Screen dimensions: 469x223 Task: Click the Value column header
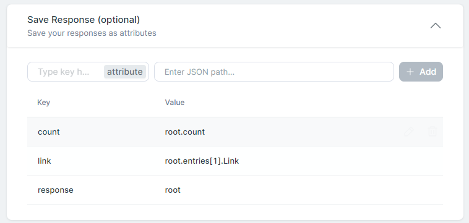tap(174, 103)
